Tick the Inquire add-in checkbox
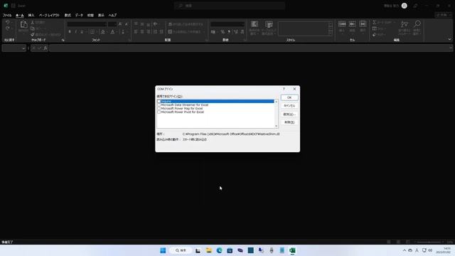The image size is (455, 256). tap(159, 101)
